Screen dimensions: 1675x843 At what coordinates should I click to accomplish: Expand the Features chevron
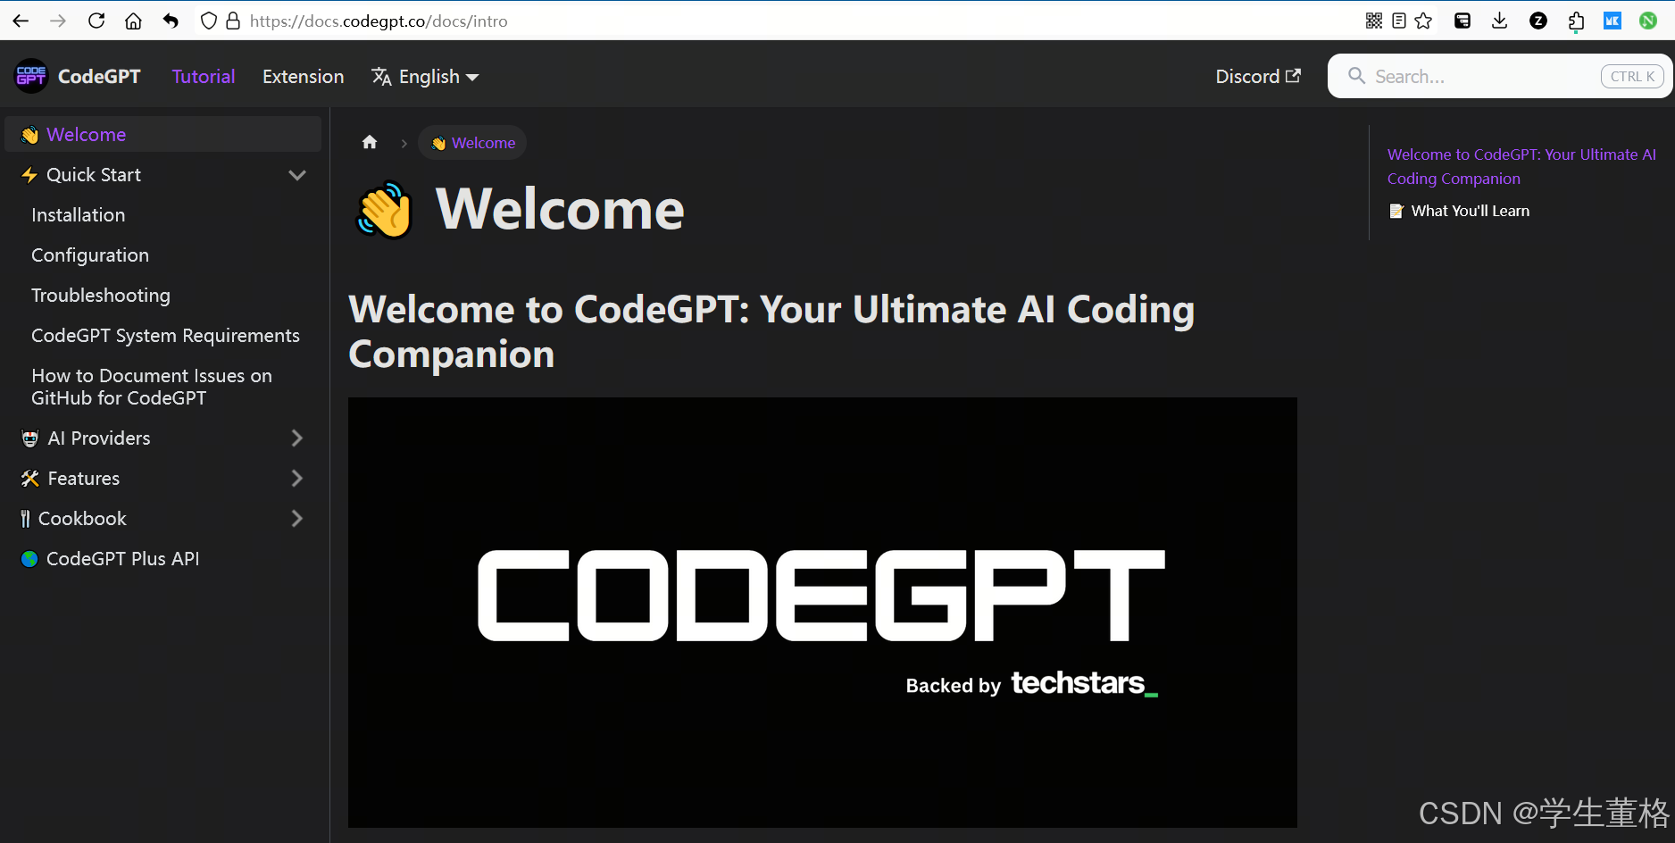(297, 479)
